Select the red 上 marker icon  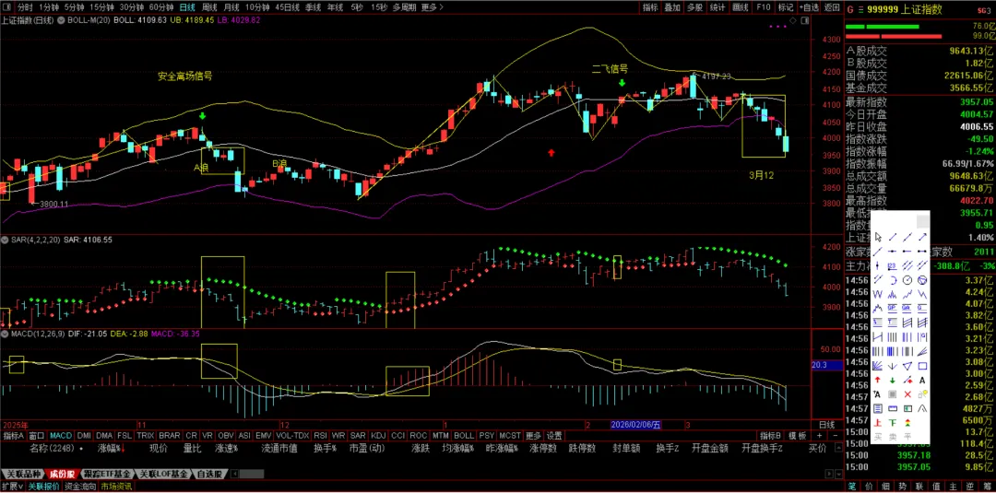(878, 423)
